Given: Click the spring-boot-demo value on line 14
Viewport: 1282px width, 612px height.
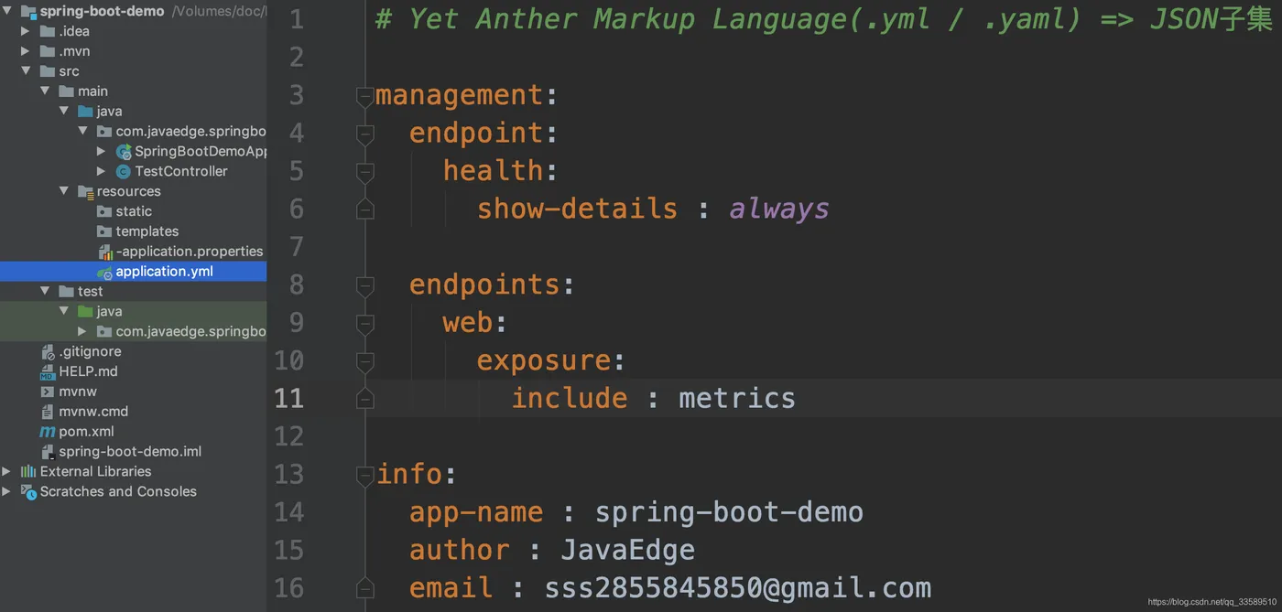Looking at the screenshot, I should click(729, 512).
